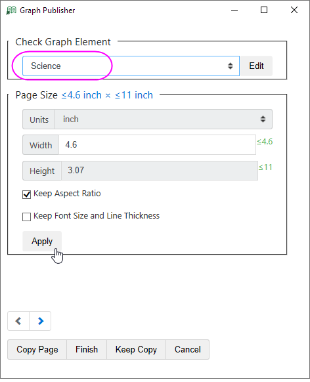Close the Graph Publisher window

coord(294,11)
